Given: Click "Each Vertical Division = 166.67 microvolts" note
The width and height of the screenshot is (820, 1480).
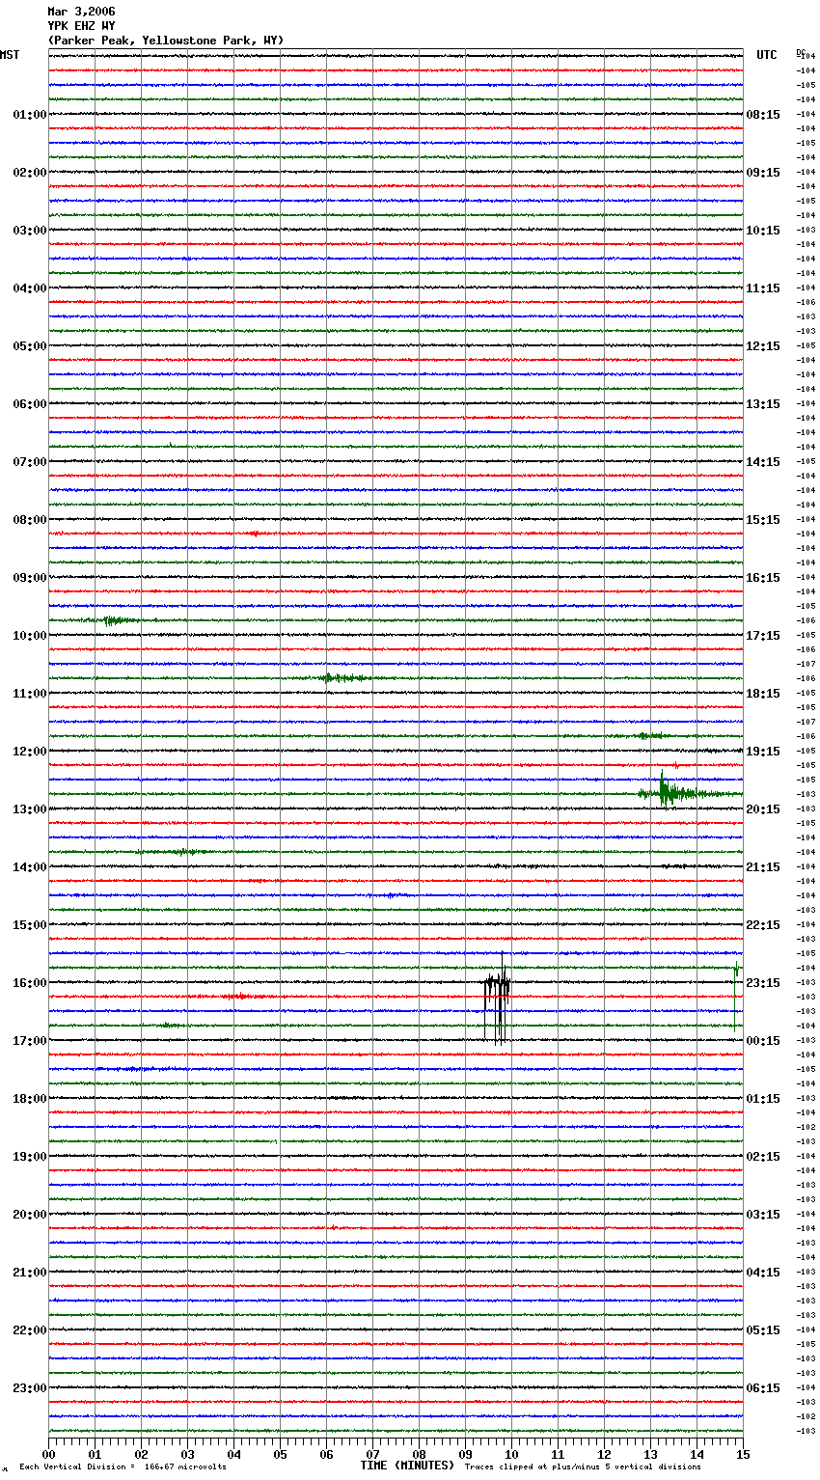Looking at the screenshot, I should coord(123,1467).
